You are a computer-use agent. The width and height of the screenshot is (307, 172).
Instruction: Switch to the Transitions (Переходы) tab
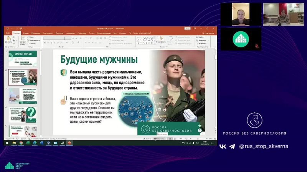[x=59, y=33]
